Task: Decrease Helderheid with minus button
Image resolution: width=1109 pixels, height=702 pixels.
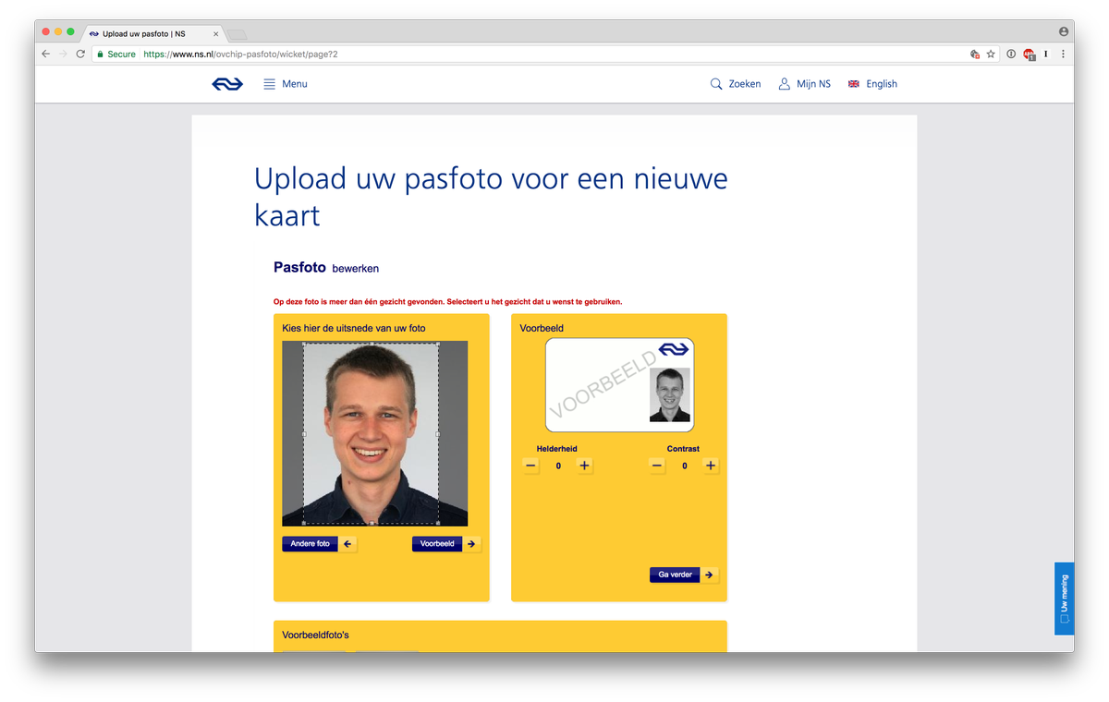Action: (x=530, y=466)
